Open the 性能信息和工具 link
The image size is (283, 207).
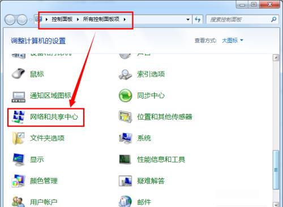[161, 160]
